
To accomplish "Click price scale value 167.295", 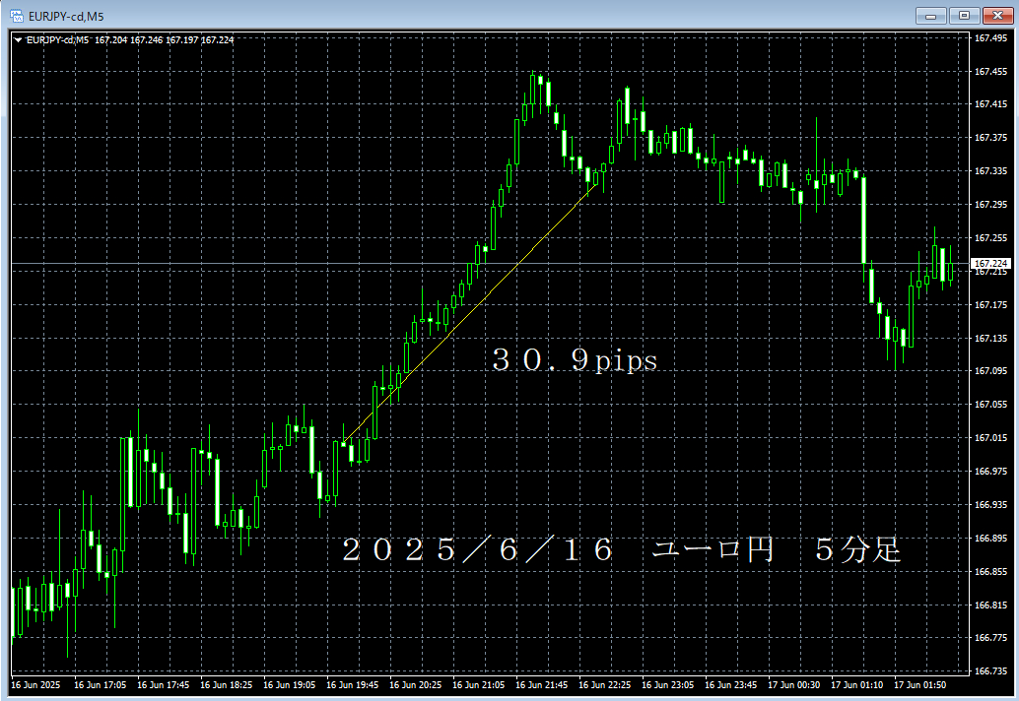I will tap(990, 205).
